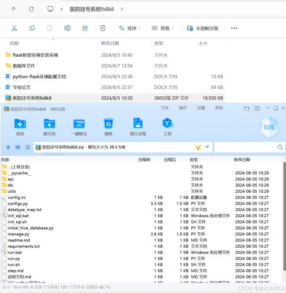Click the 删除 delete icon in 360压缩
Screen dimensions: 286x293
point(108,127)
